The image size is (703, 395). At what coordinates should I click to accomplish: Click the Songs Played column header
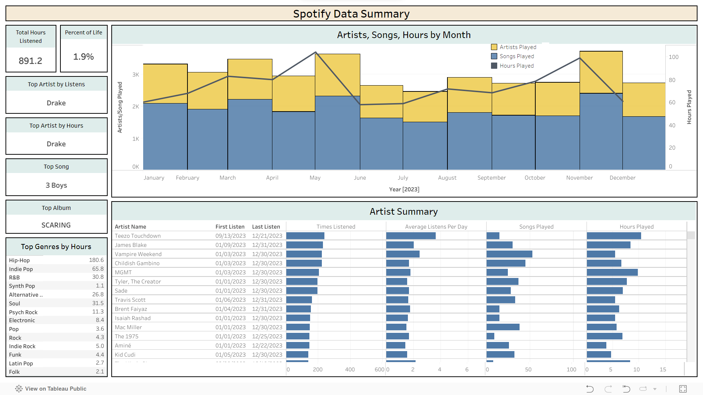point(536,227)
